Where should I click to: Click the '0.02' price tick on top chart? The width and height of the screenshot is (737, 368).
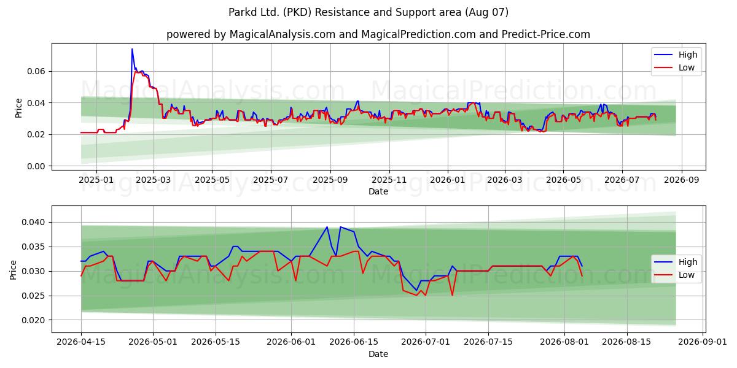click(36, 134)
